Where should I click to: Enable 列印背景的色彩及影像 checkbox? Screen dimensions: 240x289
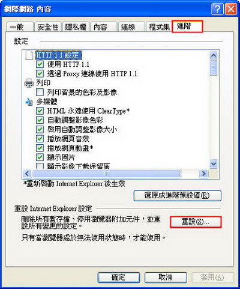[40, 93]
